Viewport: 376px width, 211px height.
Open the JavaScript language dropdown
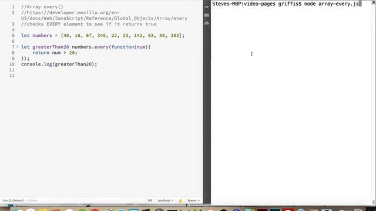166,200
